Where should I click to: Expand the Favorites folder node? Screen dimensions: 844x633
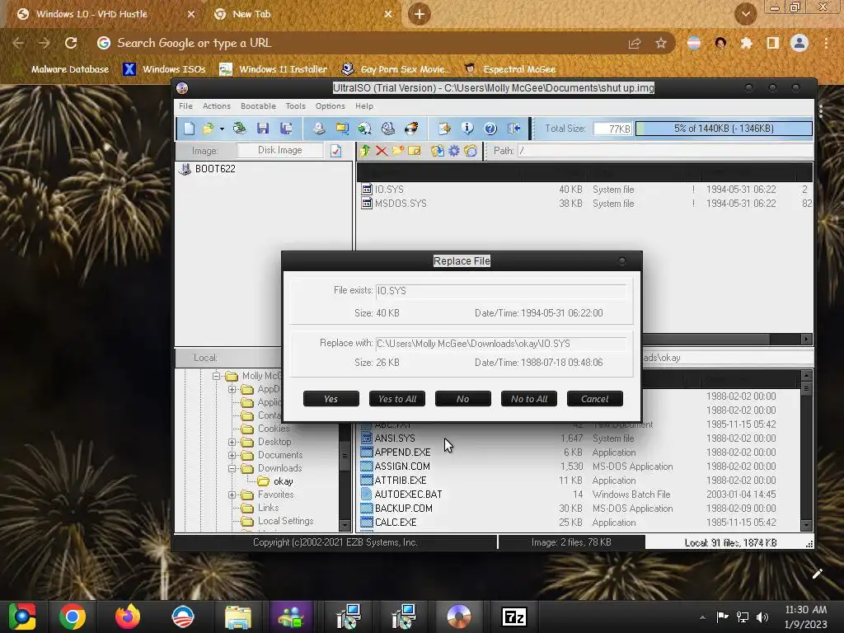232,495
